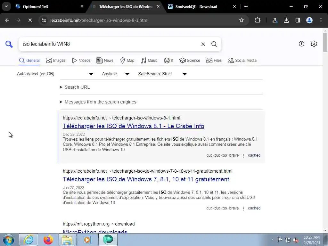328x246 pixels.
Task: Open MicroPython downloads link
Action: (x=95, y=231)
